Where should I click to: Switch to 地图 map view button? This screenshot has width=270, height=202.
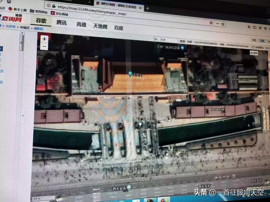(x=254, y=40)
